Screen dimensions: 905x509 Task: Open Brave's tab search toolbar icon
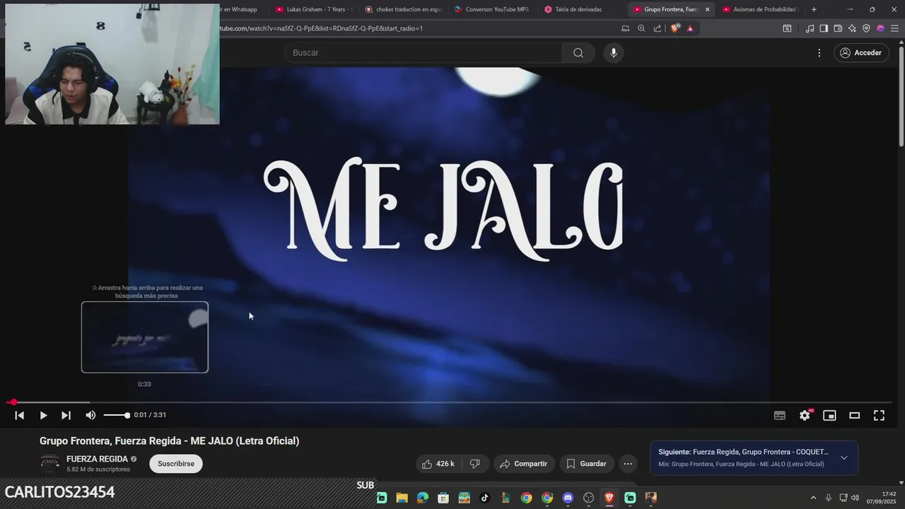(x=787, y=28)
